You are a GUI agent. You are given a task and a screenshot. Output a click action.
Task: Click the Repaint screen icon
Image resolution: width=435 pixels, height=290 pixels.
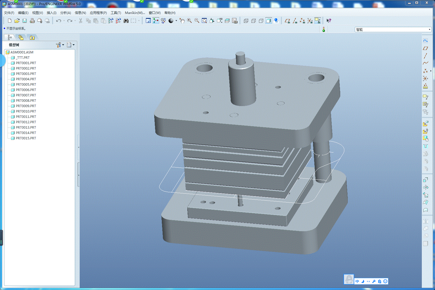148,21
